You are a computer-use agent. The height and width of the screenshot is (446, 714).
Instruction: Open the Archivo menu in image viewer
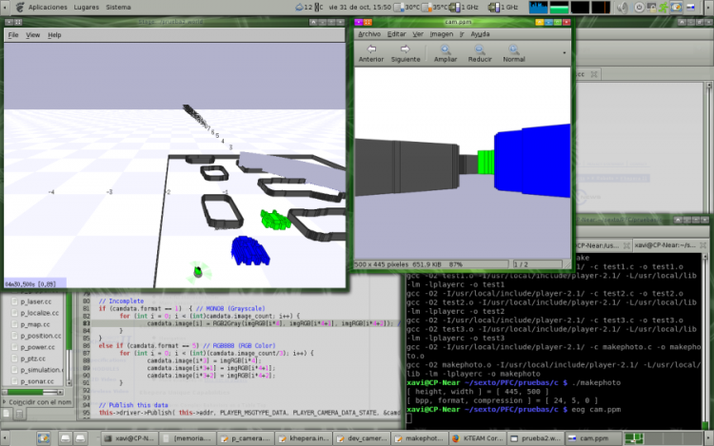[368, 33]
